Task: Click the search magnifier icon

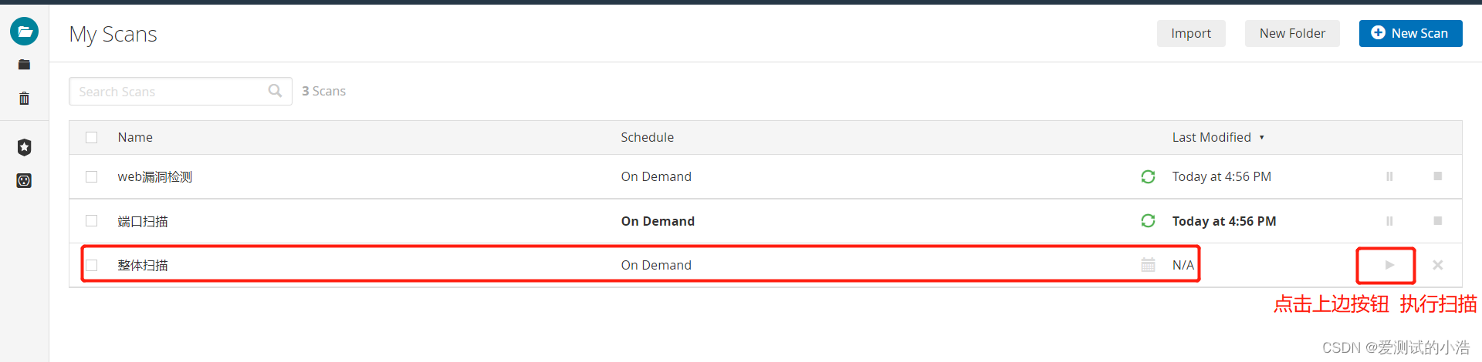Action: coord(275,91)
